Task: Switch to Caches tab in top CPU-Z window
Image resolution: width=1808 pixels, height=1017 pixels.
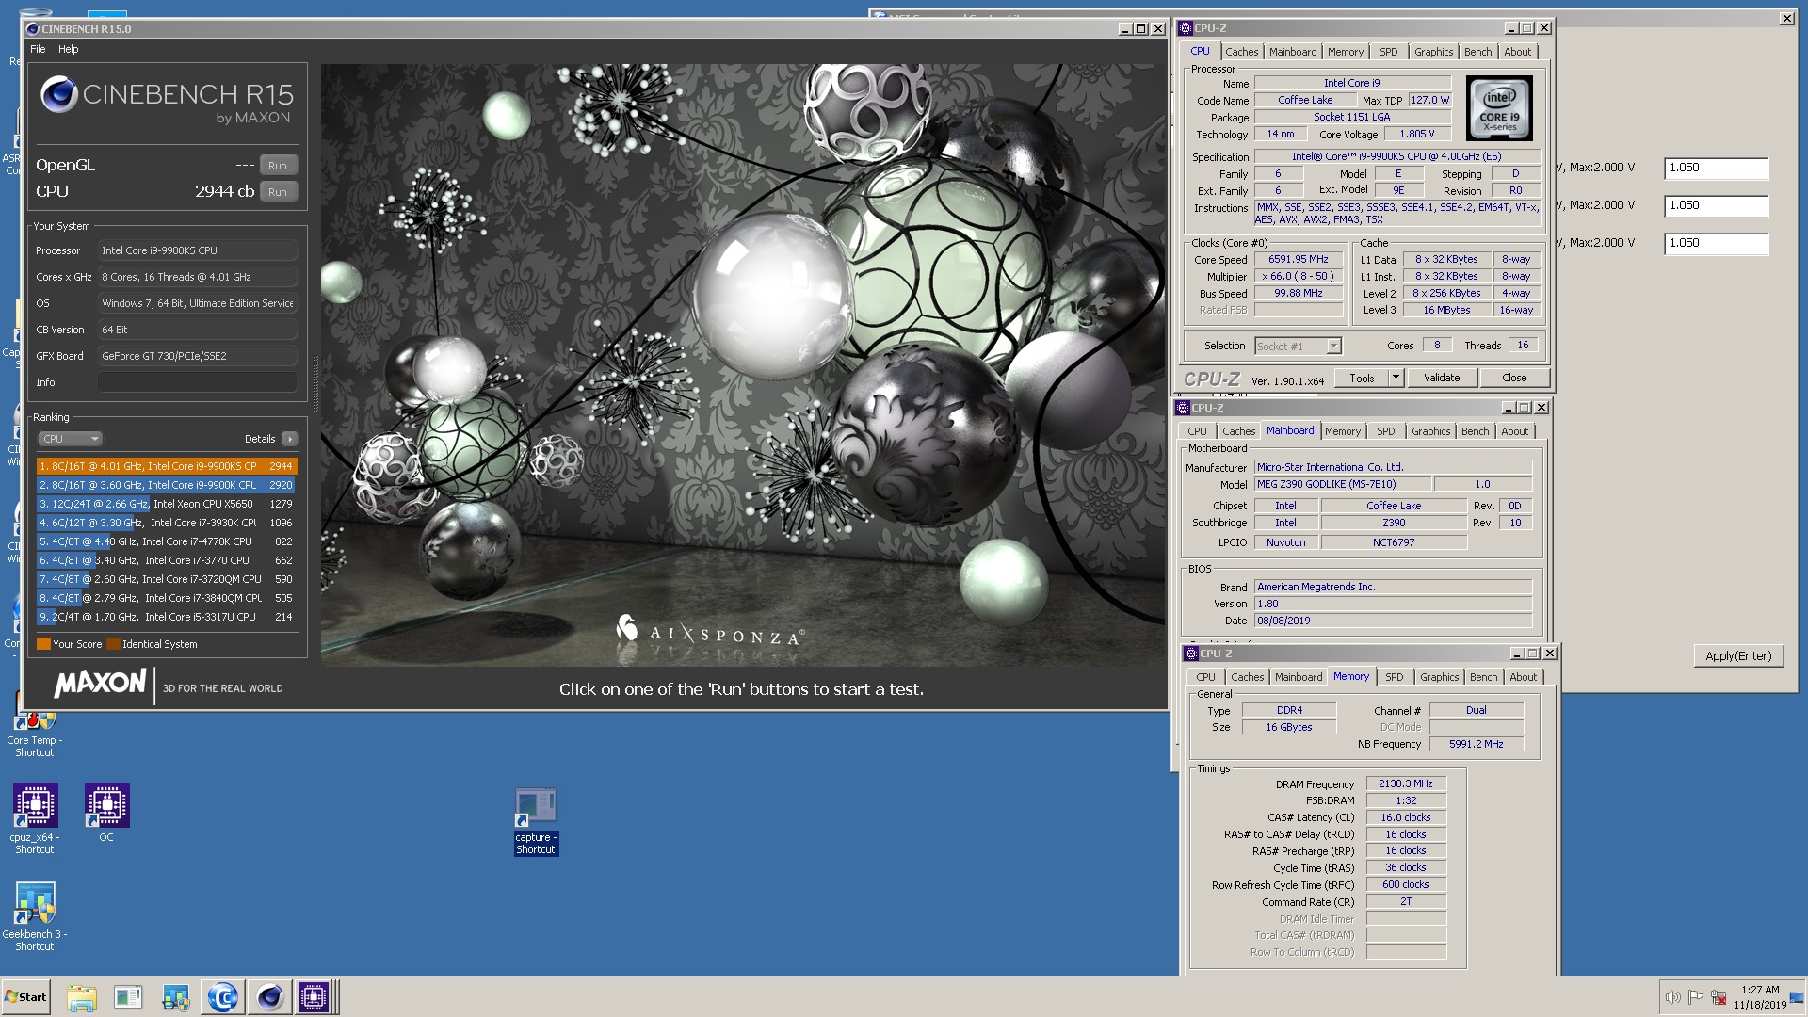Action: click(x=1241, y=52)
